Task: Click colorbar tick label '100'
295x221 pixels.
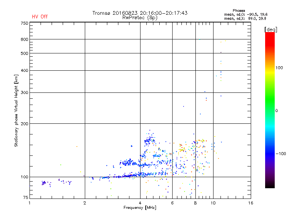Action: point(279,68)
